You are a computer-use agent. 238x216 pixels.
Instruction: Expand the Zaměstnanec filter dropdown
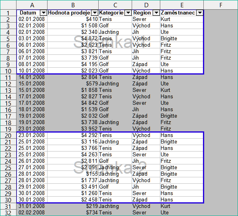[200, 13]
